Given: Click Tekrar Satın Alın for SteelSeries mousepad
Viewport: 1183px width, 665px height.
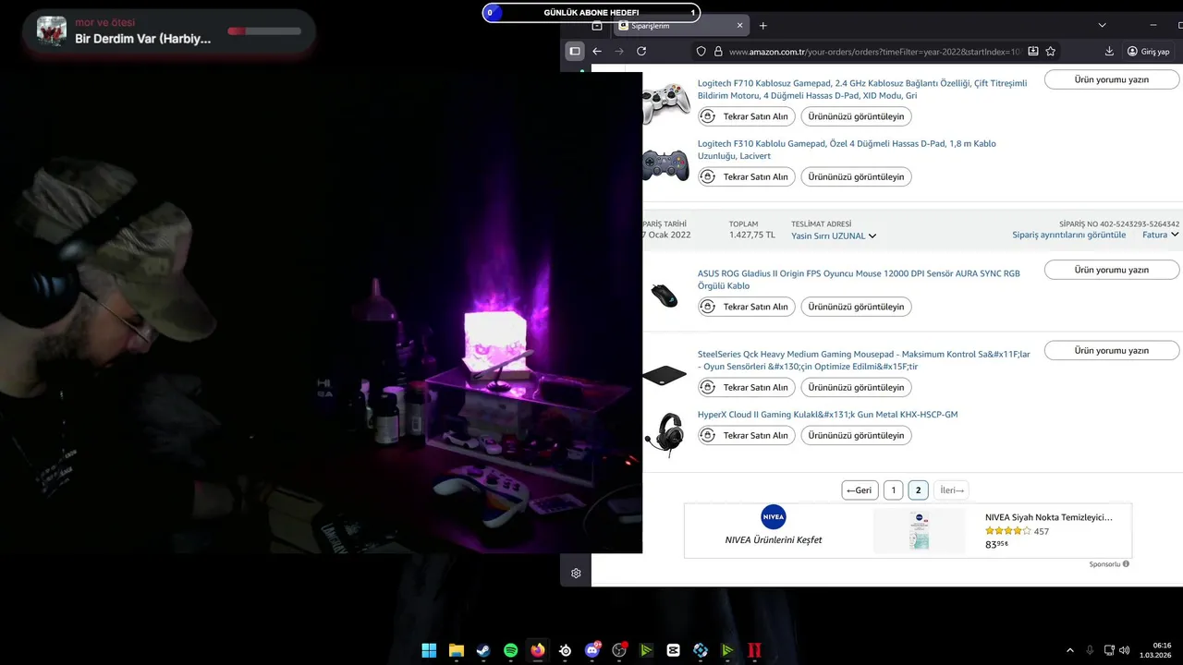Looking at the screenshot, I should tap(747, 387).
